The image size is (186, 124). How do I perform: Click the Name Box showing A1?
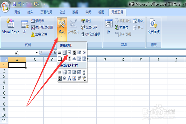[17, 53]
